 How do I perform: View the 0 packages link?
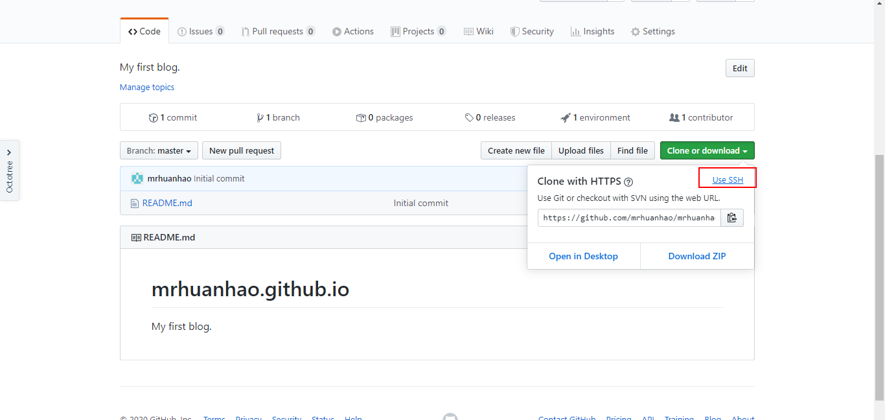pos(385,117)
